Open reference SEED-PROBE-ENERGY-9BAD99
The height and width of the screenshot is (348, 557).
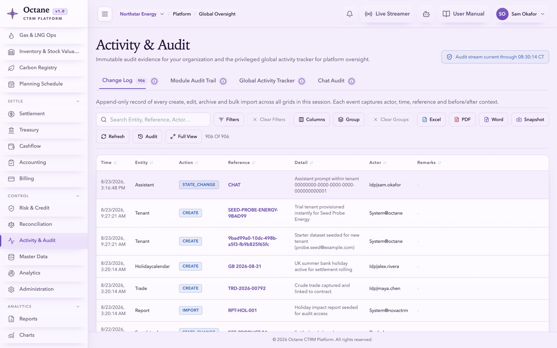pos(253,213)
